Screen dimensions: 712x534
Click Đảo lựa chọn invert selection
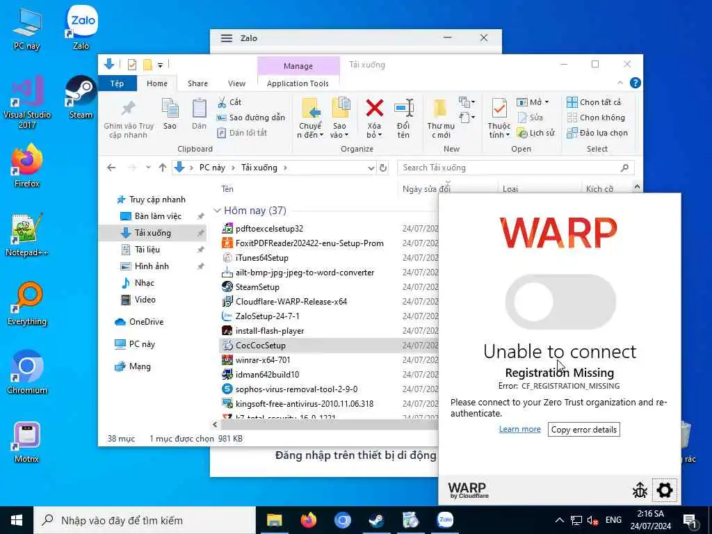tap(597, 133)
